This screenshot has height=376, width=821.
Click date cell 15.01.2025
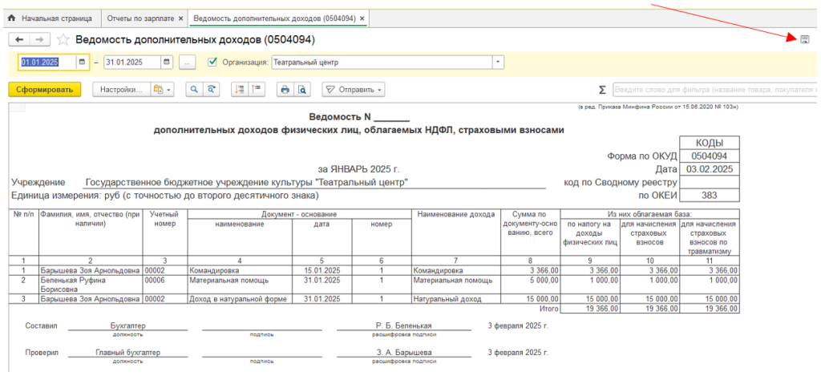tap(322, 271)
